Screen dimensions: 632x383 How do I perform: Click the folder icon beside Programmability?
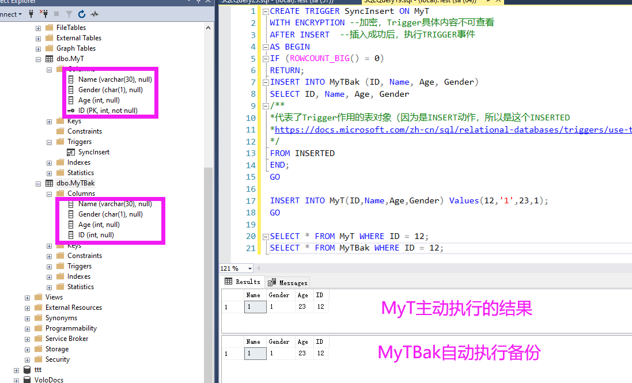tap(38, 328)
